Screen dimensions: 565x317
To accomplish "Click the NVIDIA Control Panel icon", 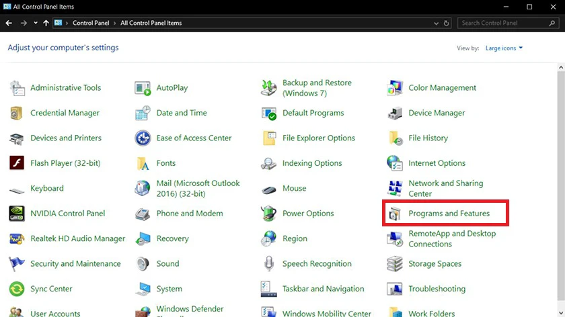I will [x=17, y=214].
